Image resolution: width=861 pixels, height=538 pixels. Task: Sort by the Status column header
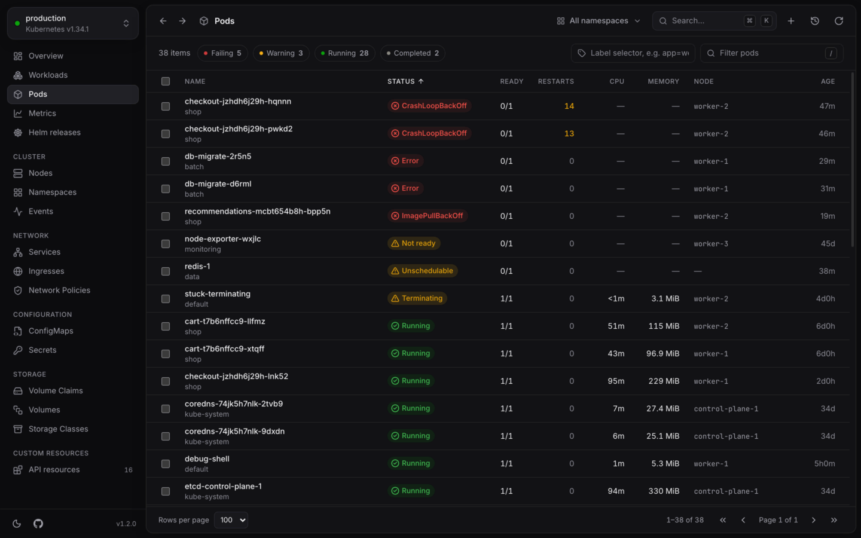405,81
